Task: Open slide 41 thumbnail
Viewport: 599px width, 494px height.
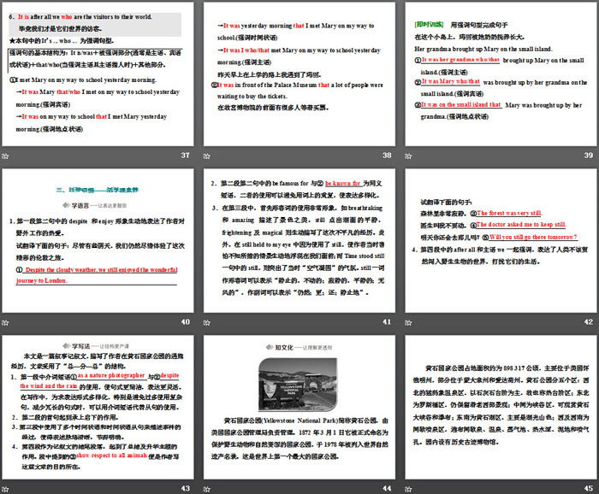Action: point(299,241)
